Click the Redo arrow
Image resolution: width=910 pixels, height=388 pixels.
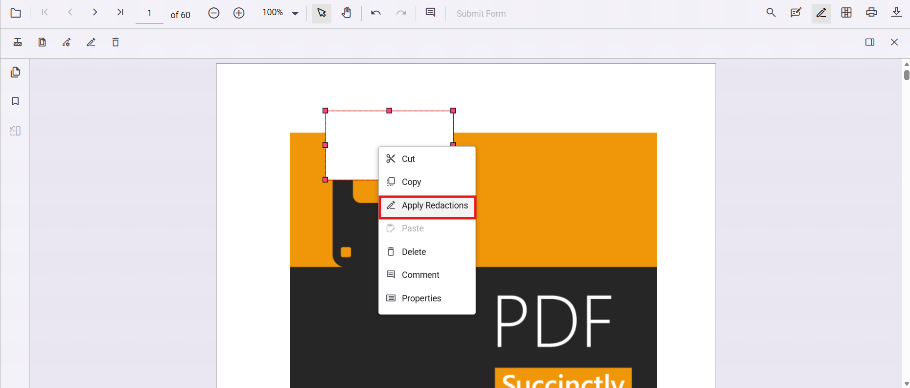[401, 13]
